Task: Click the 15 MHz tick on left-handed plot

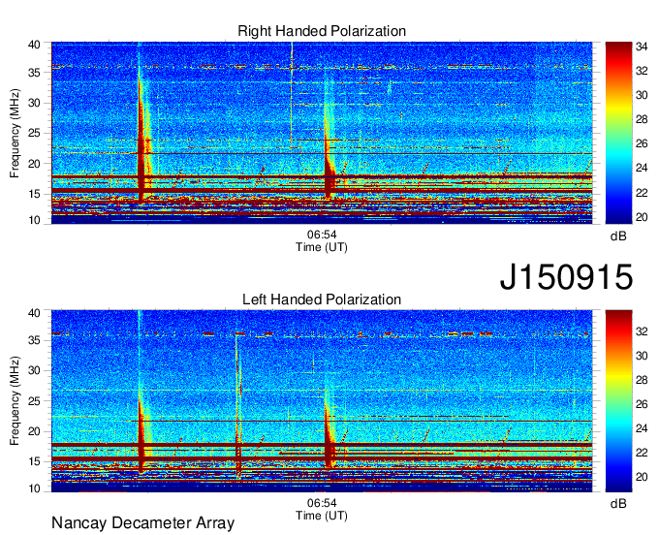Action: 34,461
